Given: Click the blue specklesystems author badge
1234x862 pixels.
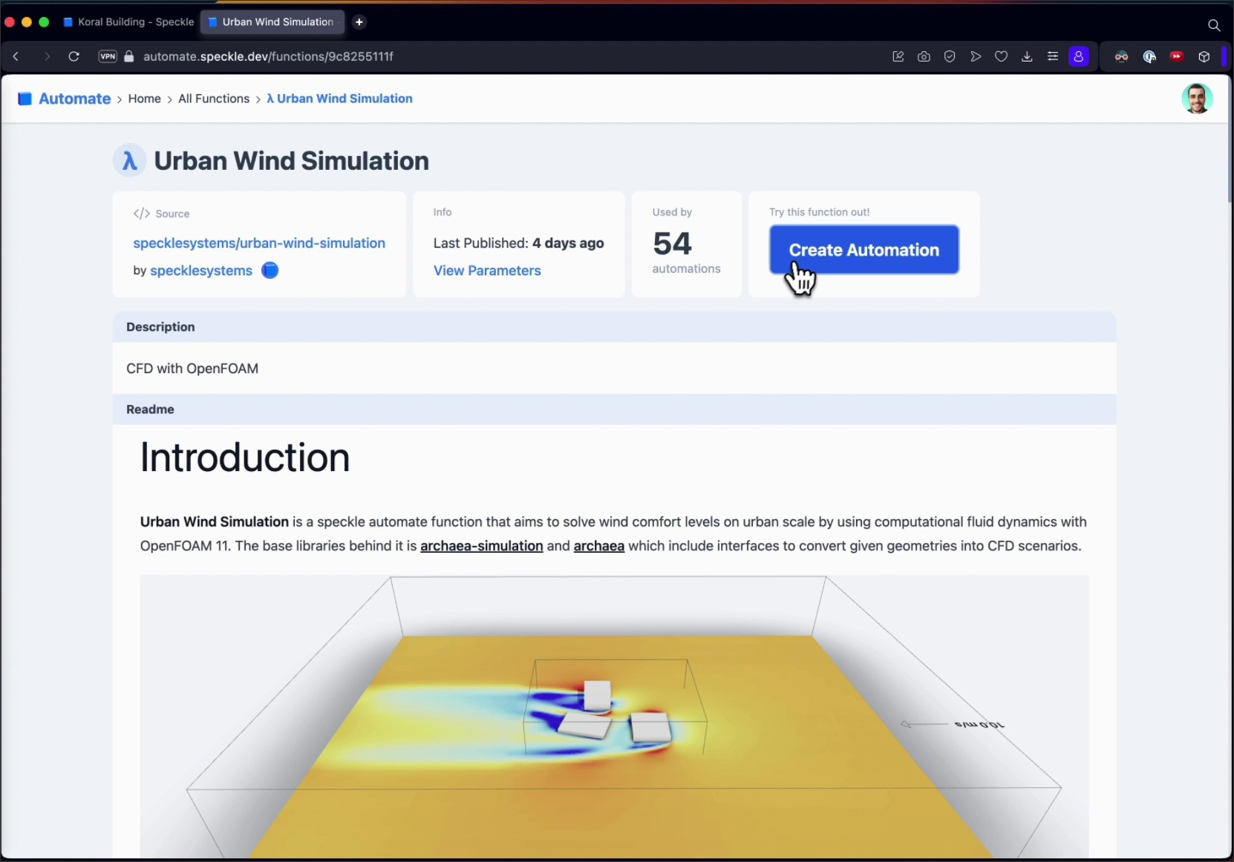Looking at the screenshot, I should 270,271.
